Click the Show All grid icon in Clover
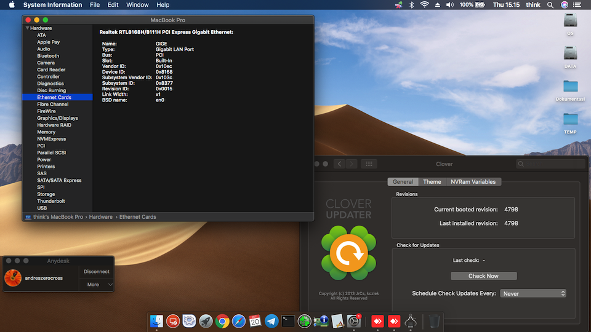 pos(368,164)
